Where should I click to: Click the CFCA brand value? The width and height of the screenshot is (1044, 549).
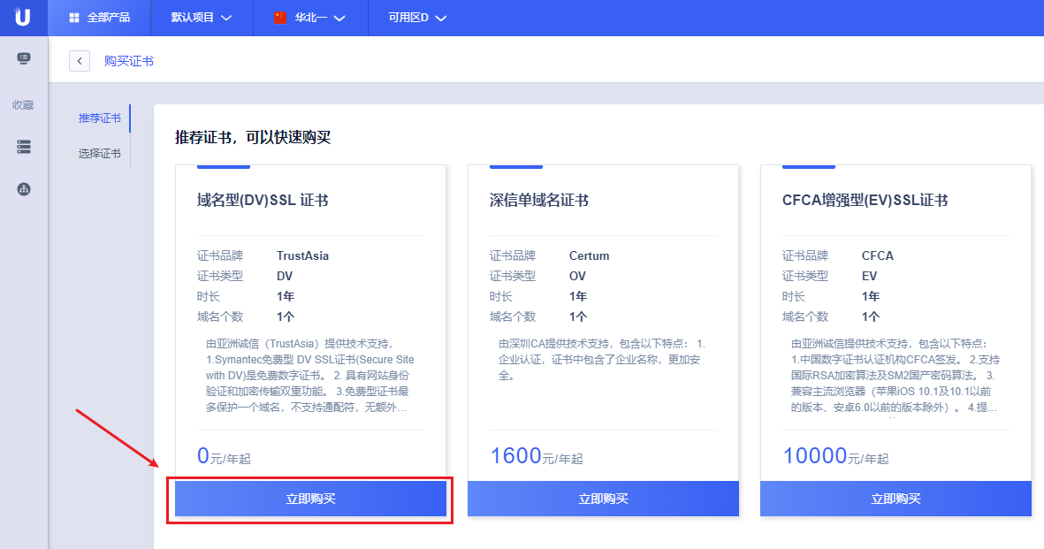point(878,255)
